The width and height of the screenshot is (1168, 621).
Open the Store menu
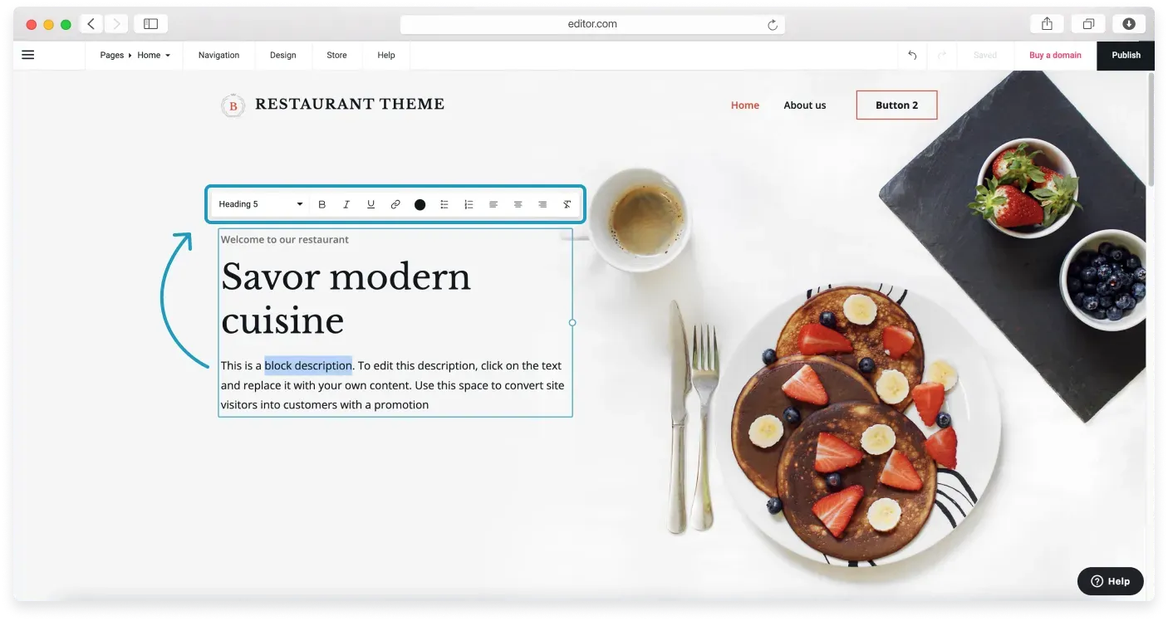336,55
